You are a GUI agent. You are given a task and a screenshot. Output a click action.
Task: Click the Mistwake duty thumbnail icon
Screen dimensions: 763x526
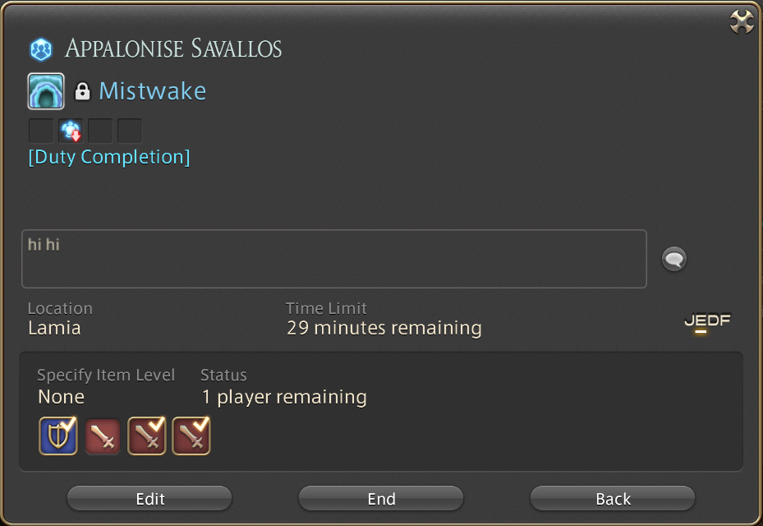point(46,91)
